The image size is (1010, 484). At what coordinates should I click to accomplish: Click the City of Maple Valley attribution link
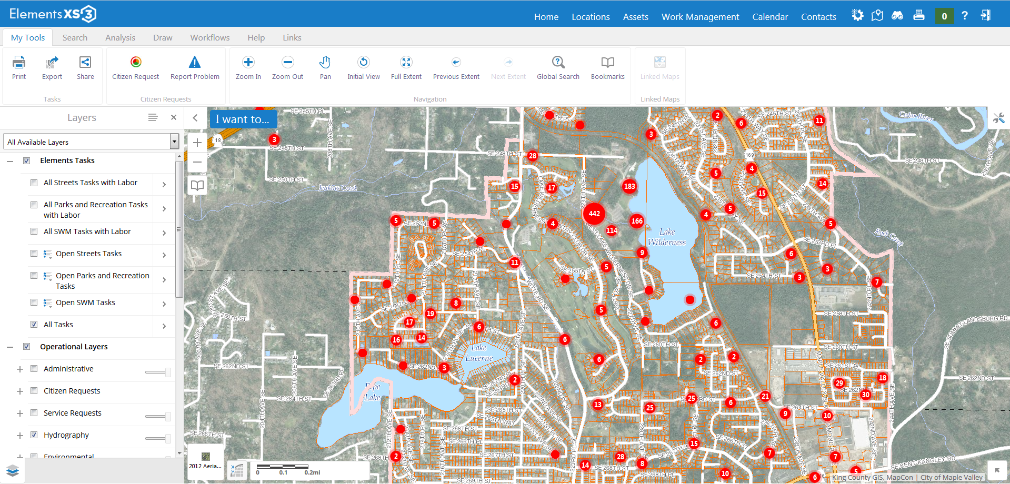[x=951, y=477]
